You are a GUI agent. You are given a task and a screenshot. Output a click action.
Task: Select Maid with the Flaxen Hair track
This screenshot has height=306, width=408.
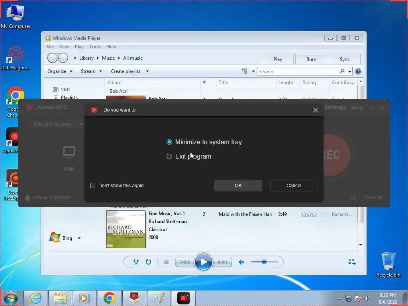coord(245,214)
